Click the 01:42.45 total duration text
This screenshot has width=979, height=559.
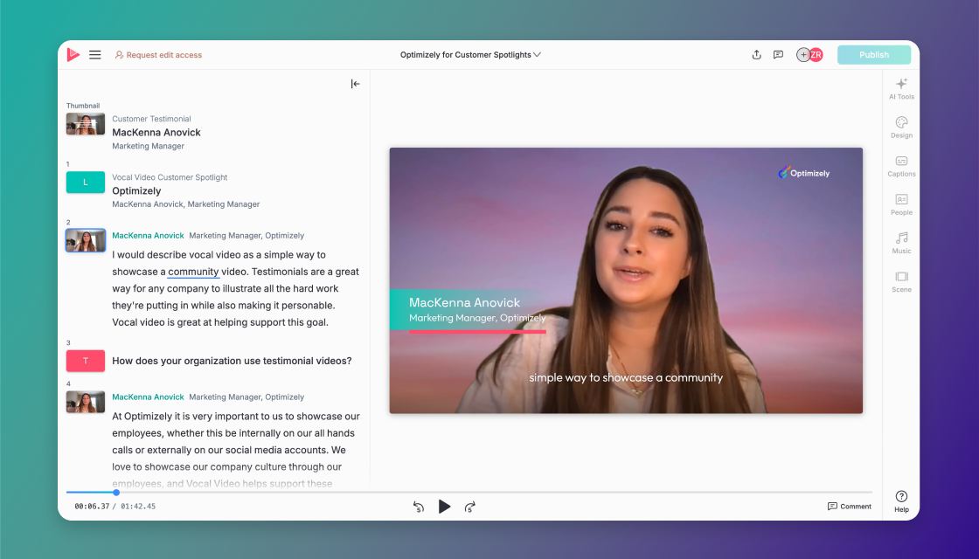point(138,506)
